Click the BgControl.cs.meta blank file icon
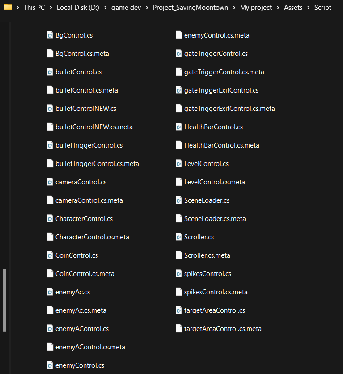This screenshot has width=343, height=374. [x=50, y=53]
